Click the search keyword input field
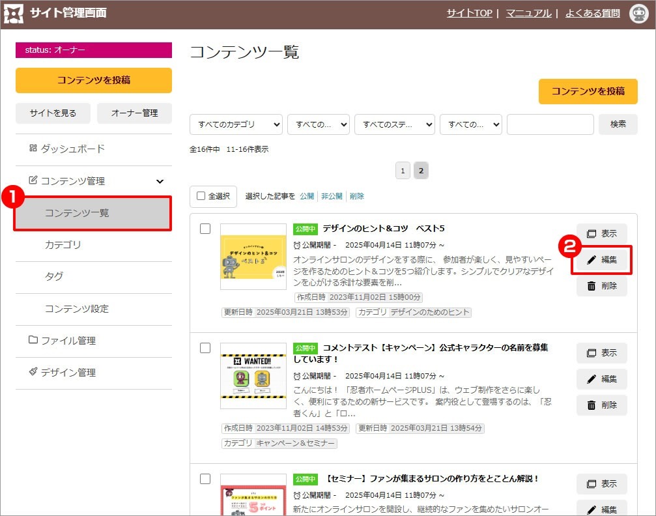The width and height of the screenshot is (656, 516). point(550,124)
